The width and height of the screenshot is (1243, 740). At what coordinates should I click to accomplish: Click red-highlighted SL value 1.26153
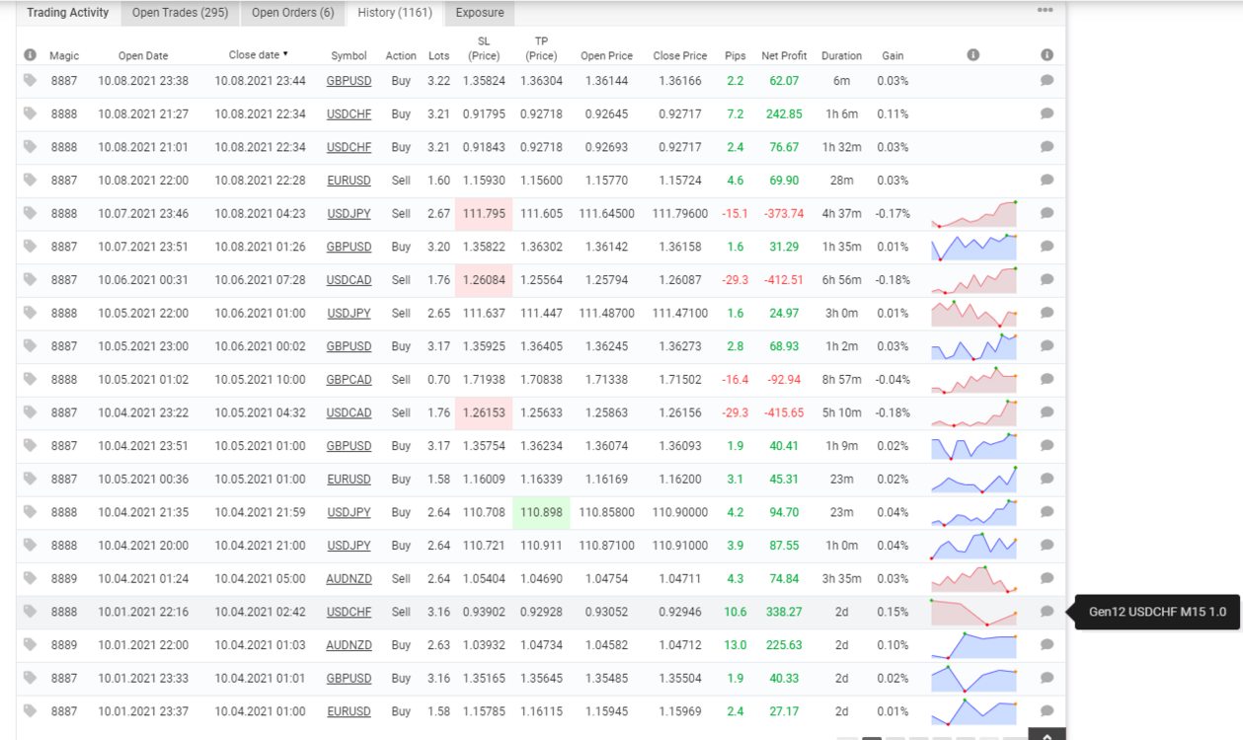tap(484, 412)
